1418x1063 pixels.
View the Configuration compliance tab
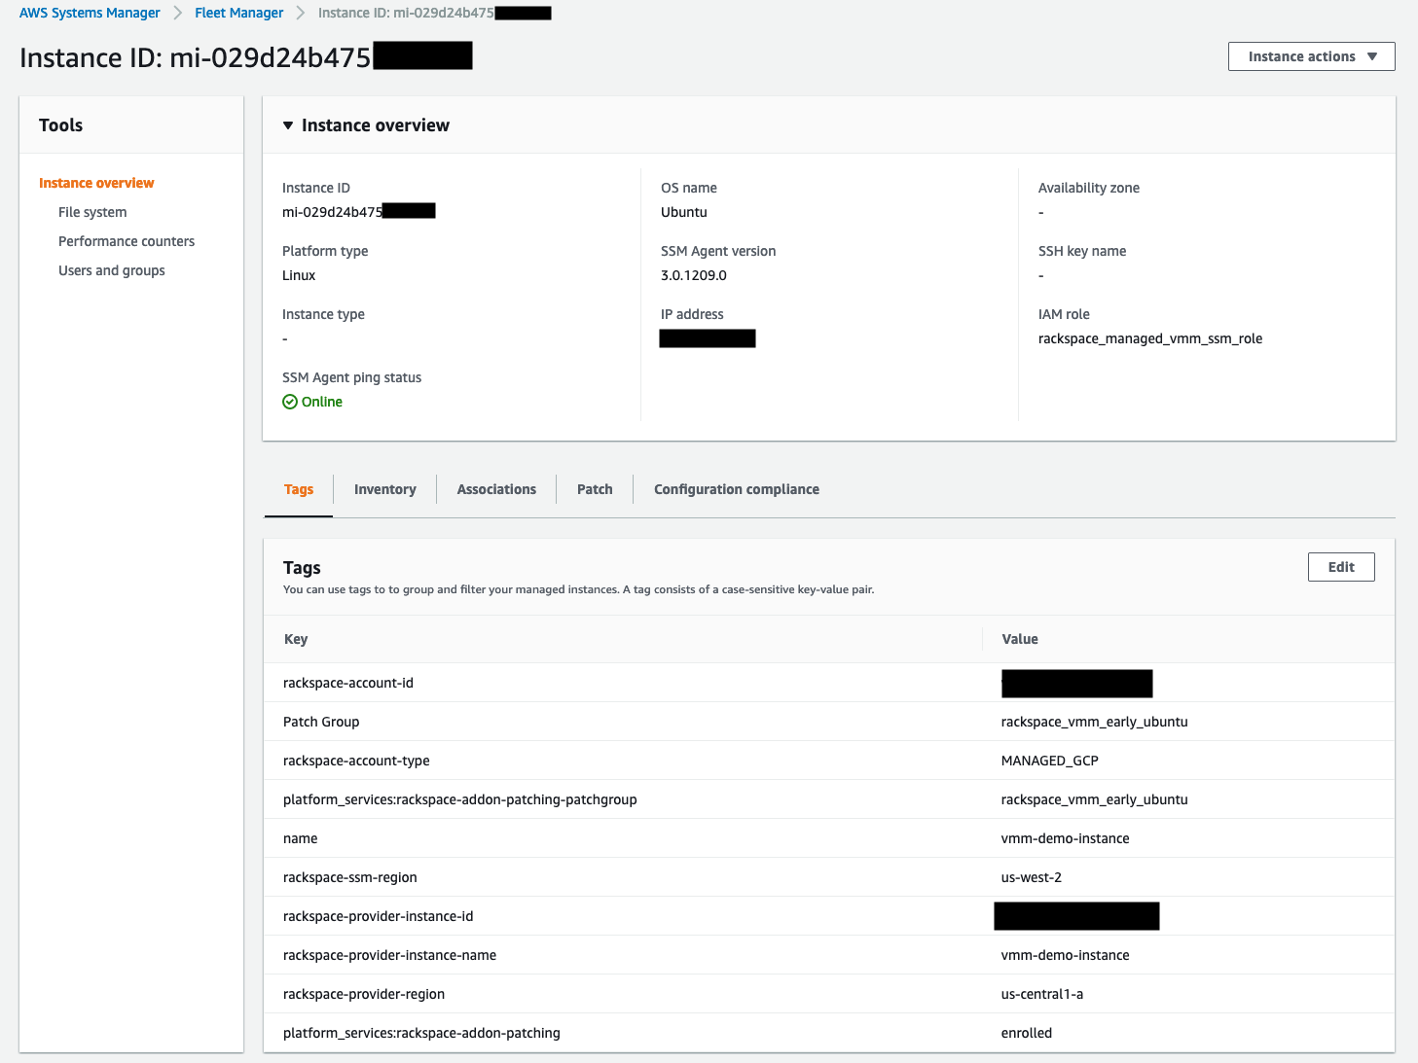(x=736, y=489)
